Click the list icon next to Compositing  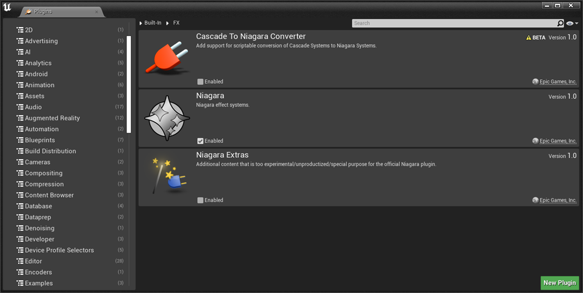pos(20,173)
